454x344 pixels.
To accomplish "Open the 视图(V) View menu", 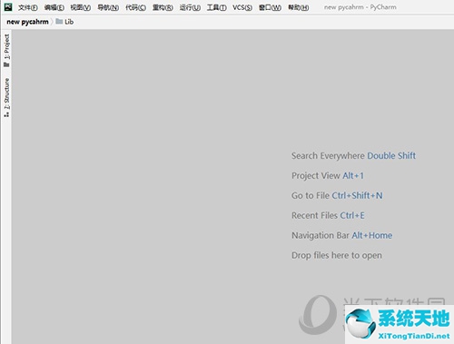I will [81, 7].
